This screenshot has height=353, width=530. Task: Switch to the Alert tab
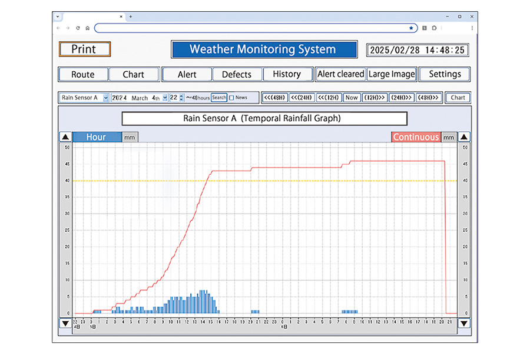point(187,74)
